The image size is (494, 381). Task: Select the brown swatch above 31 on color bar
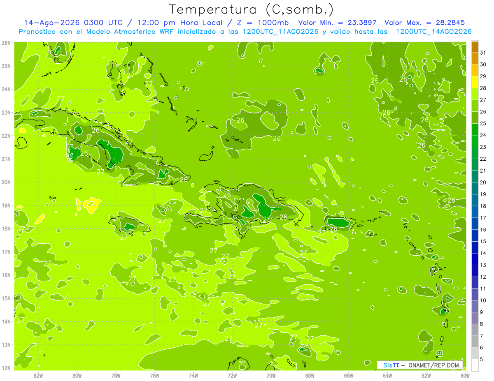coord(475,47)
